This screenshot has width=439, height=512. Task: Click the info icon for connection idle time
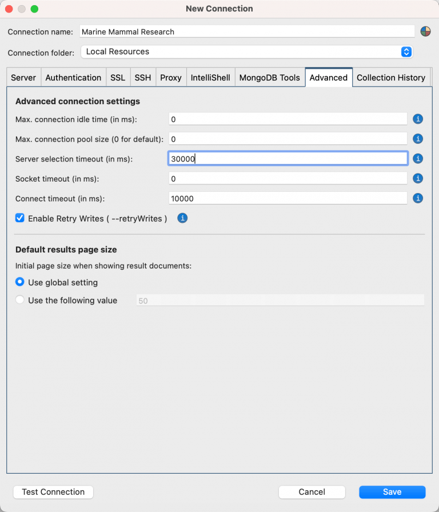tap(418, 119)
